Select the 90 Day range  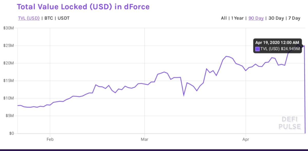256,18
